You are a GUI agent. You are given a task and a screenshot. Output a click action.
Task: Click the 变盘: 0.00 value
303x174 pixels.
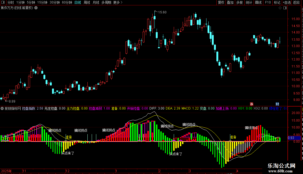(207, 108)
